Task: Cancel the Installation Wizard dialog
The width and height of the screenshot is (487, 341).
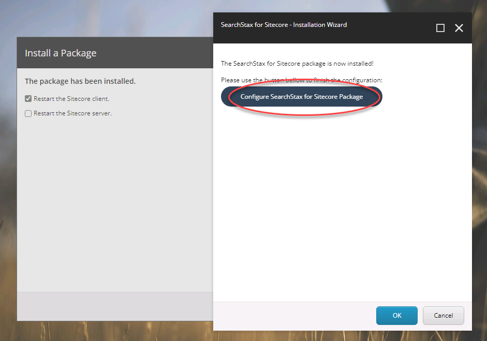Action: tap(443, 316)
